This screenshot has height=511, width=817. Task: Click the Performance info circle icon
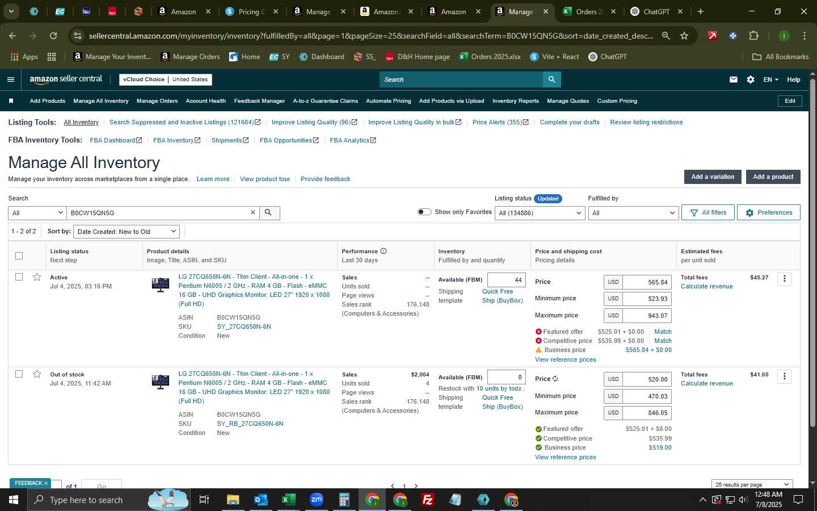click(384, 251)
